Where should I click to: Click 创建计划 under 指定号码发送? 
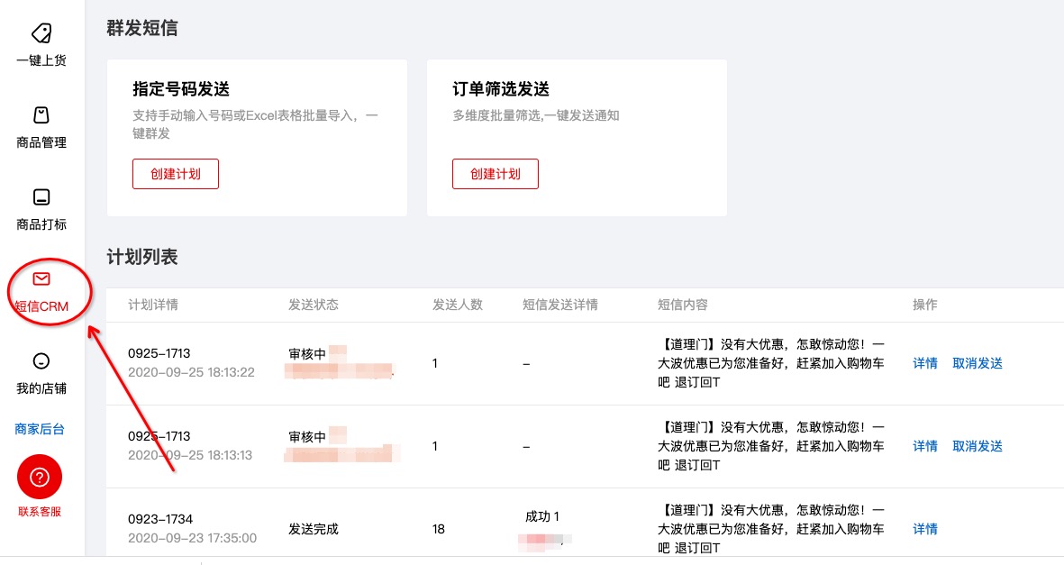click(175, 173)
